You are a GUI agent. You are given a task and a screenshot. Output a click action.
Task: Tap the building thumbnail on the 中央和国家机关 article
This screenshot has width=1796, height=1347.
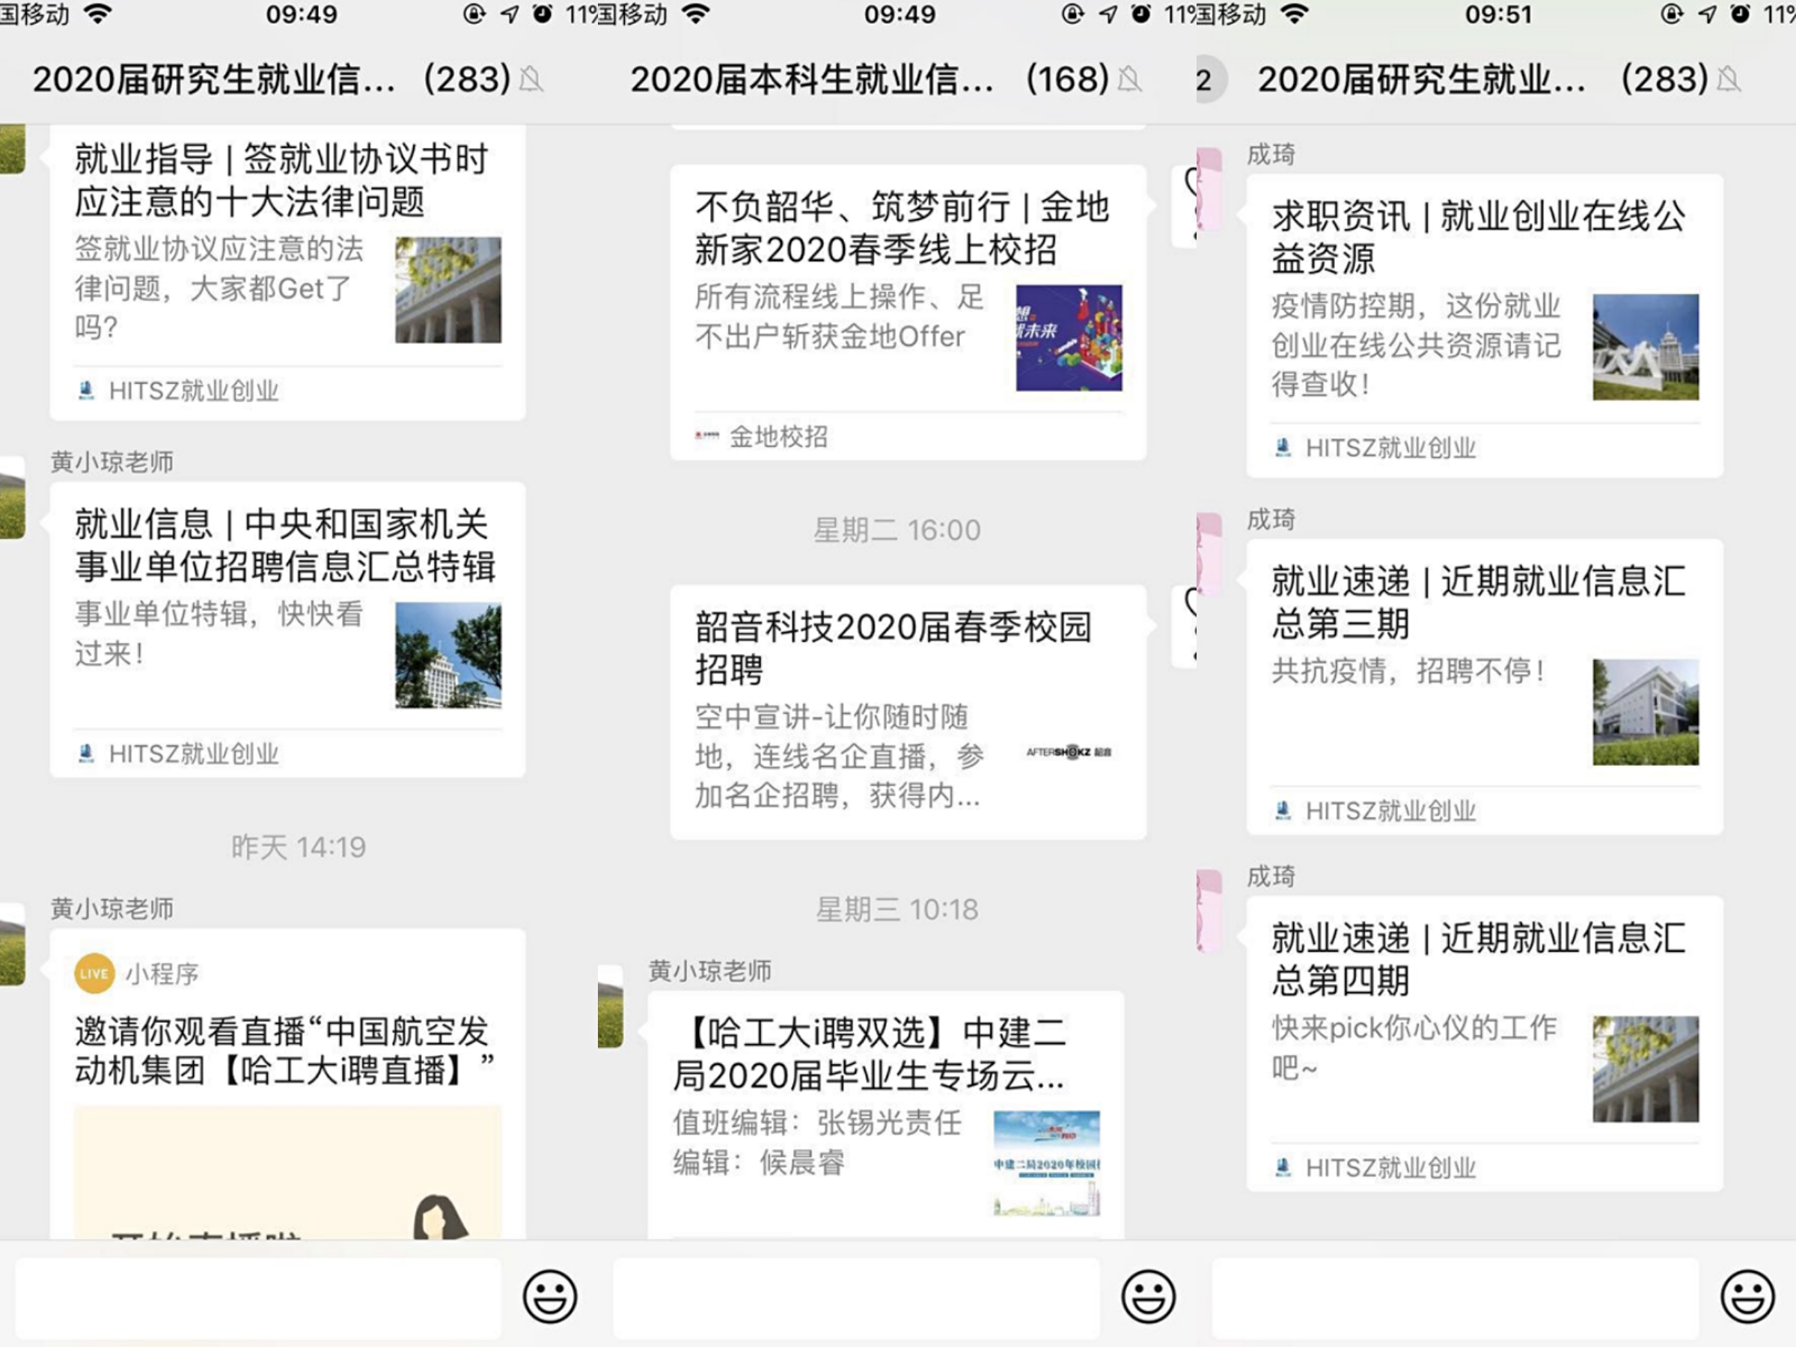[449, 656]
